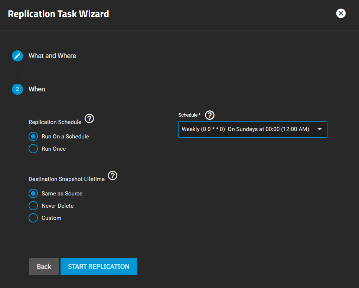Image resolution: width=359 pixels, height=288 pixels.
Task: Select the Run On a Schedule option
Action: [33, 137]
